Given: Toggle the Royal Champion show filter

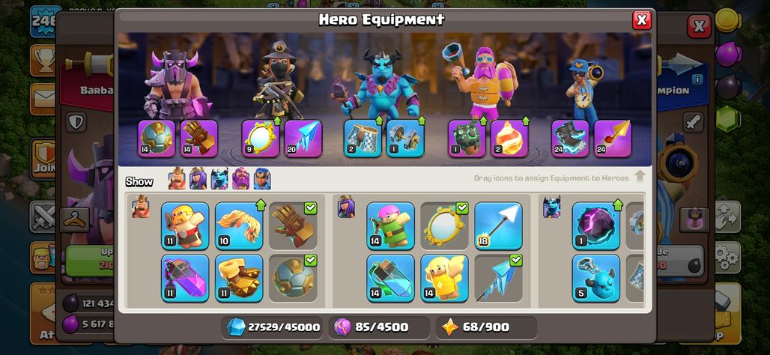Looking at the screenshot, I should click(262, 179).
